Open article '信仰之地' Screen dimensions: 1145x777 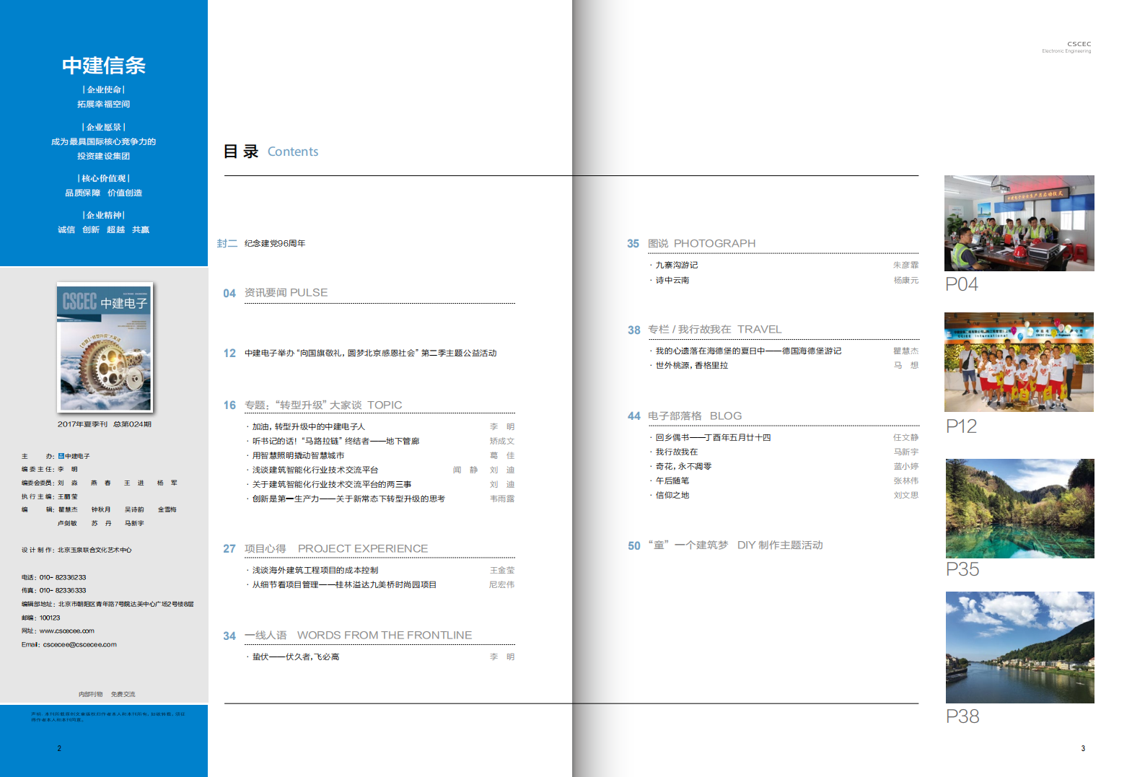pos(672,495)
